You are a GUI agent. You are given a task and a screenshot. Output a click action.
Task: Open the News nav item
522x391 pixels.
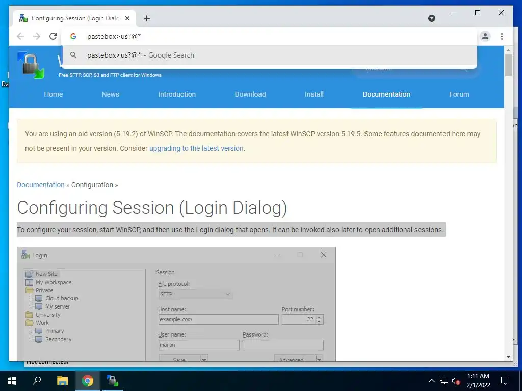click(x=110, y=94)
